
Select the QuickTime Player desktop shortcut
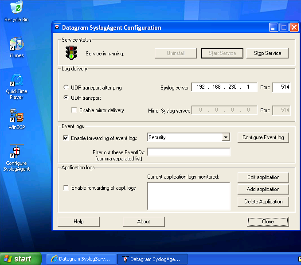point(17,86)
